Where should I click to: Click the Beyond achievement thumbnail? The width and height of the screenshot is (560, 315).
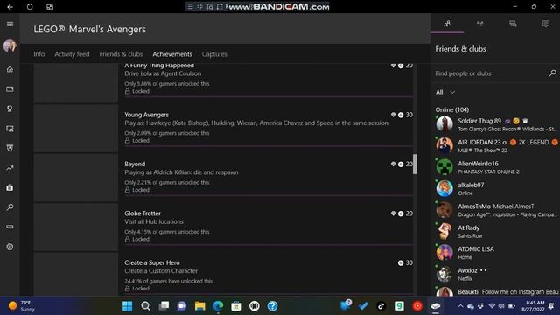pyautogui.click(x=76, y=178)
